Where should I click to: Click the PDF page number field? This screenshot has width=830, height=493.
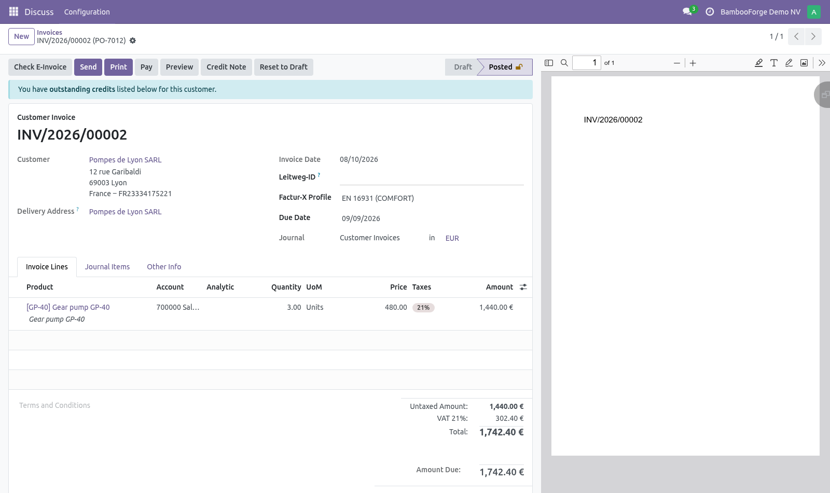coord(587,63)
